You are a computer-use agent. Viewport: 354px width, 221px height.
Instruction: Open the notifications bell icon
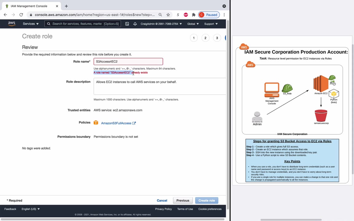coord(135,24)
